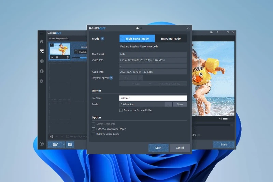273x182 pixels.
Task: Enable Remove audio tracks checkbox
Action: pos(94,134)
